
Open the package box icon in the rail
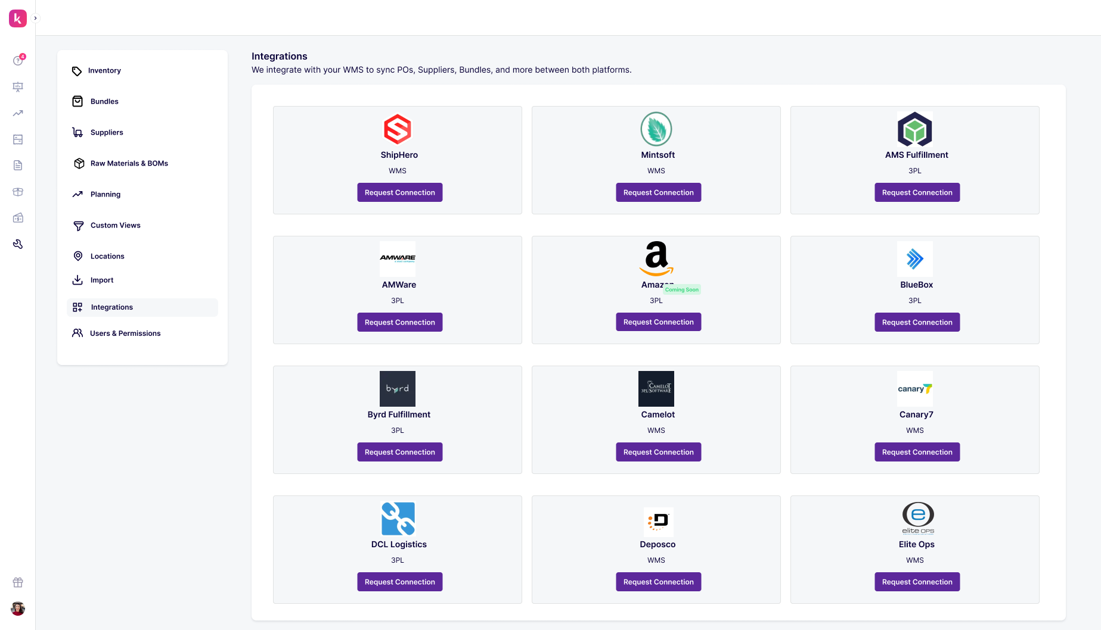tap(18, 192)
